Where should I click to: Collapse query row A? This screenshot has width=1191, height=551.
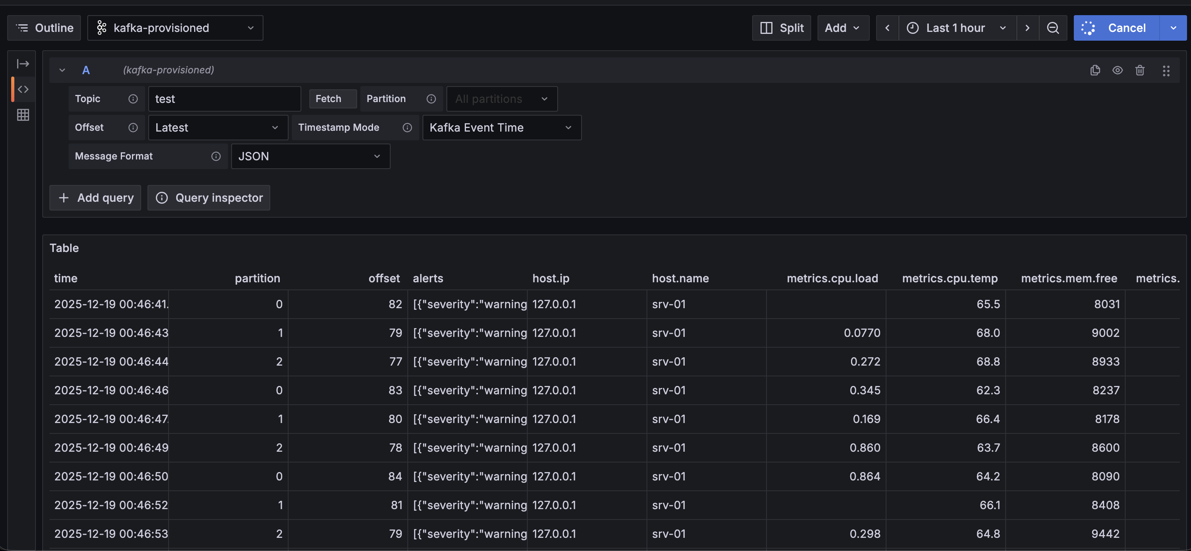tap(62, 70)
